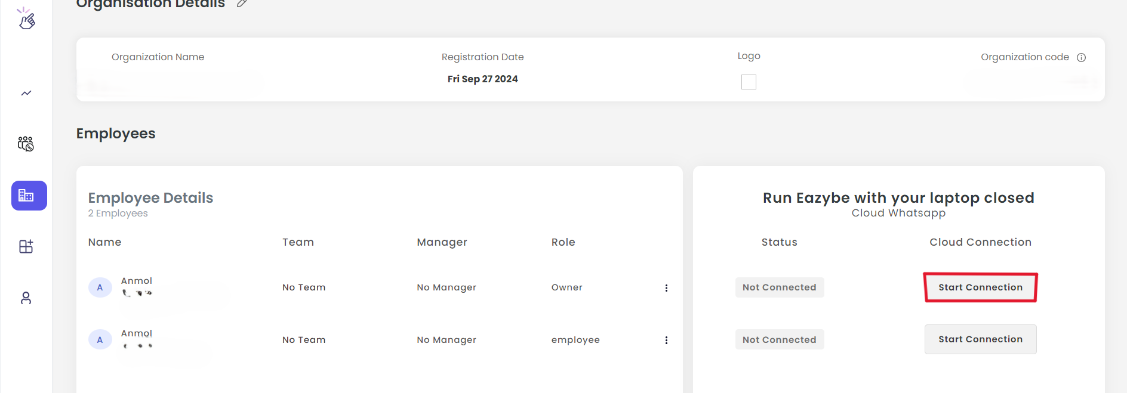The height and width of the screenshot is (393, 1127).
Task: Click the name Anmol in the Owner row
Action: (x=137, y=281)
